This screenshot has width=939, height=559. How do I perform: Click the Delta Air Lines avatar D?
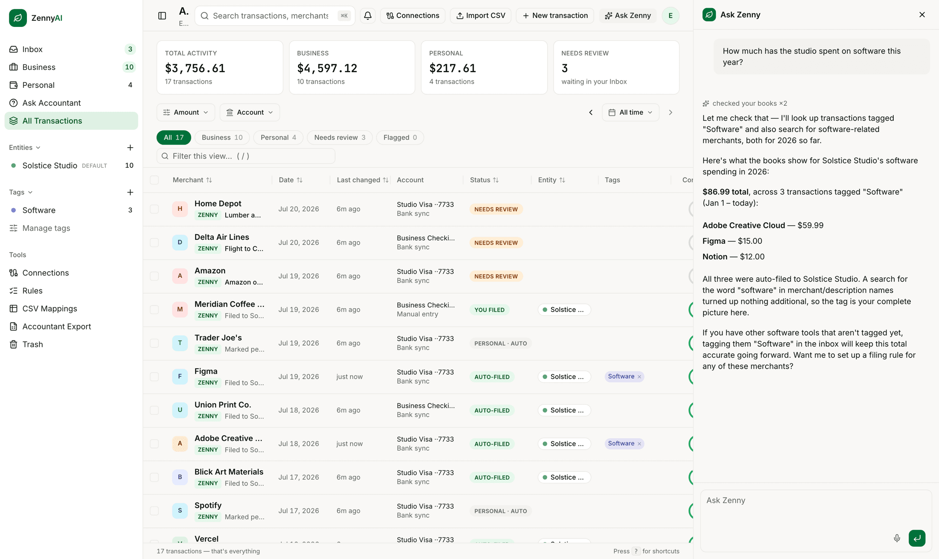click(180, 242)
